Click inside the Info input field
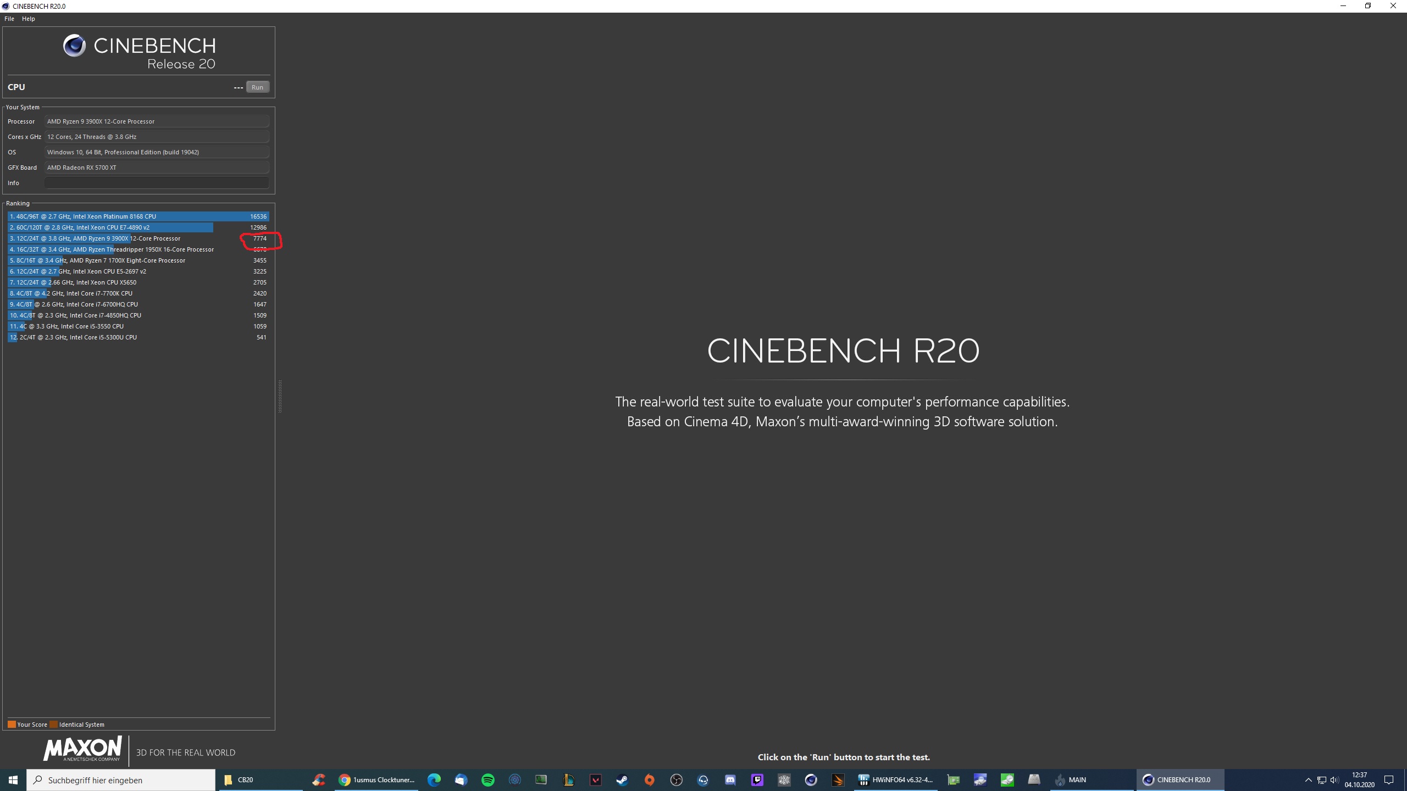Screen dimensions: 1407x791 (x=157, y=183)
